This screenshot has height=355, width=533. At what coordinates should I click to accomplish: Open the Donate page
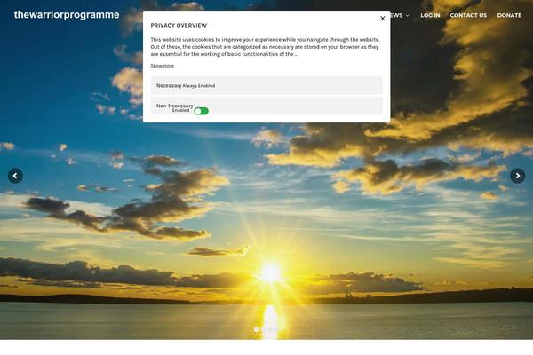(509, 15)
